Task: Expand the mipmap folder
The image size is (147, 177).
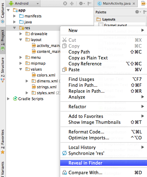Action: click(x=20, y=63)
